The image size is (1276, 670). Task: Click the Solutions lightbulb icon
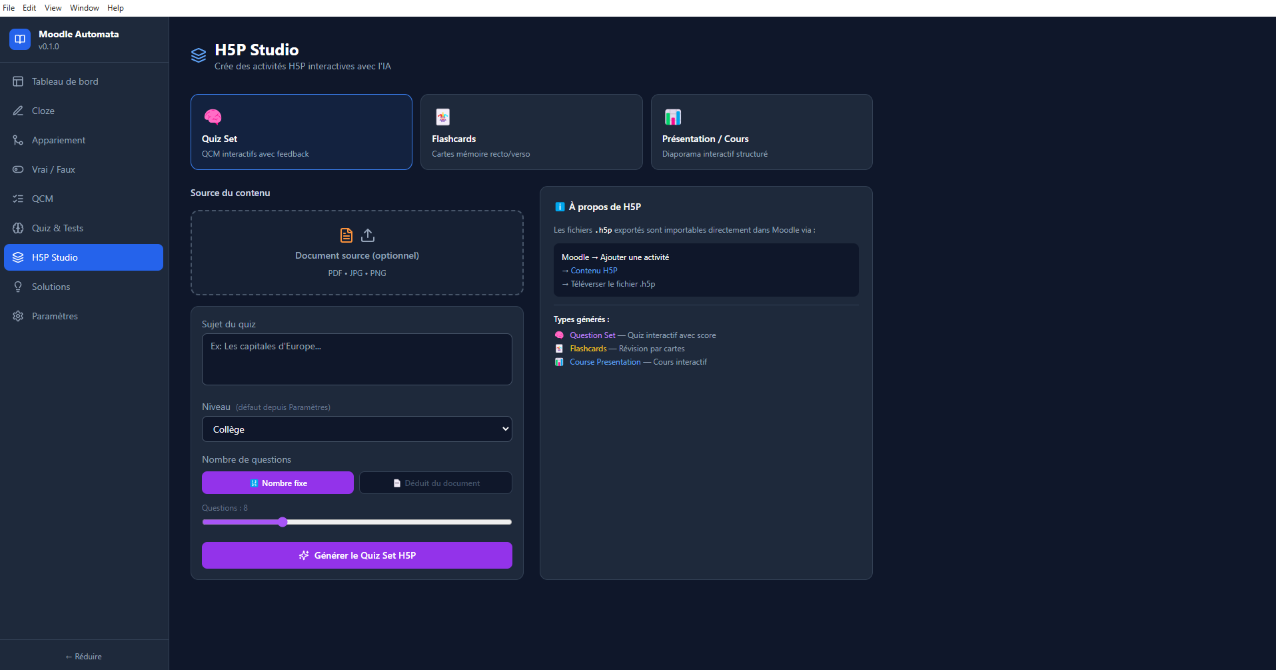18,287
